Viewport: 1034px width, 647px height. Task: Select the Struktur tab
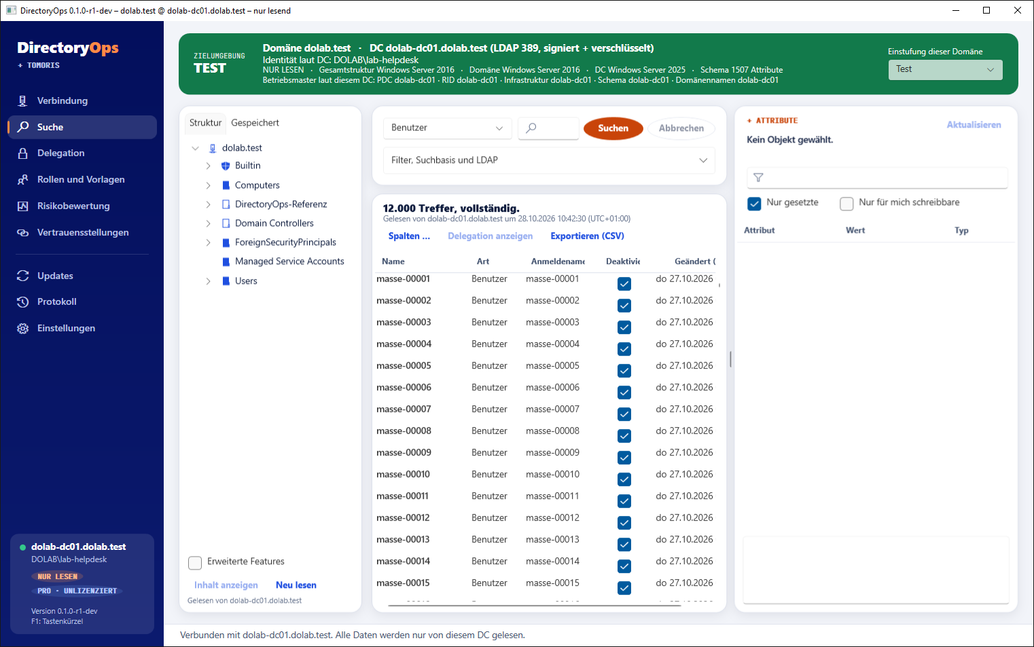click(205, 123)
